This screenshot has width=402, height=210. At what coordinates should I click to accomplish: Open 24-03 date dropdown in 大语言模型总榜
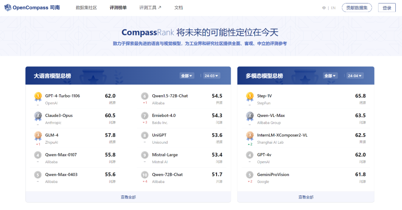coord(211,76)
